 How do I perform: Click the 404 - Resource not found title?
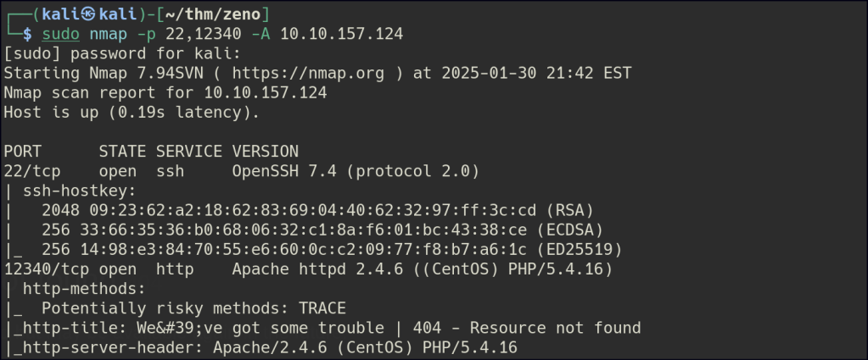[x=527, y=328]
